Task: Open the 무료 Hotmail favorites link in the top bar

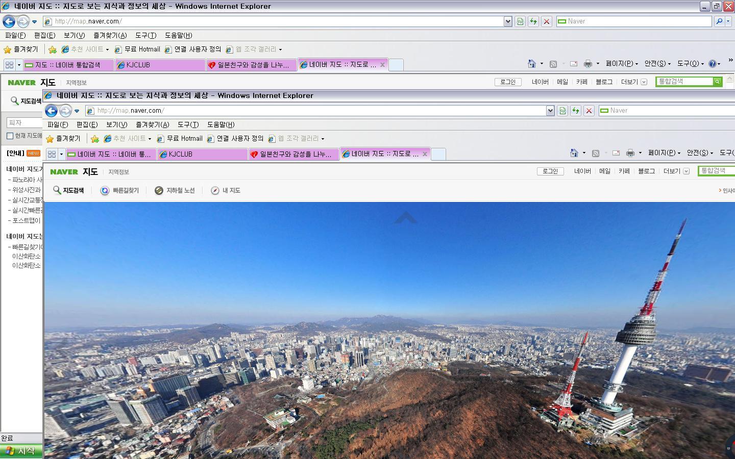Action: click(x=137, y=49)
